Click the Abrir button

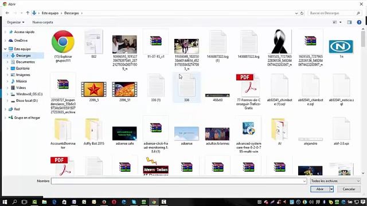point(320,189)
